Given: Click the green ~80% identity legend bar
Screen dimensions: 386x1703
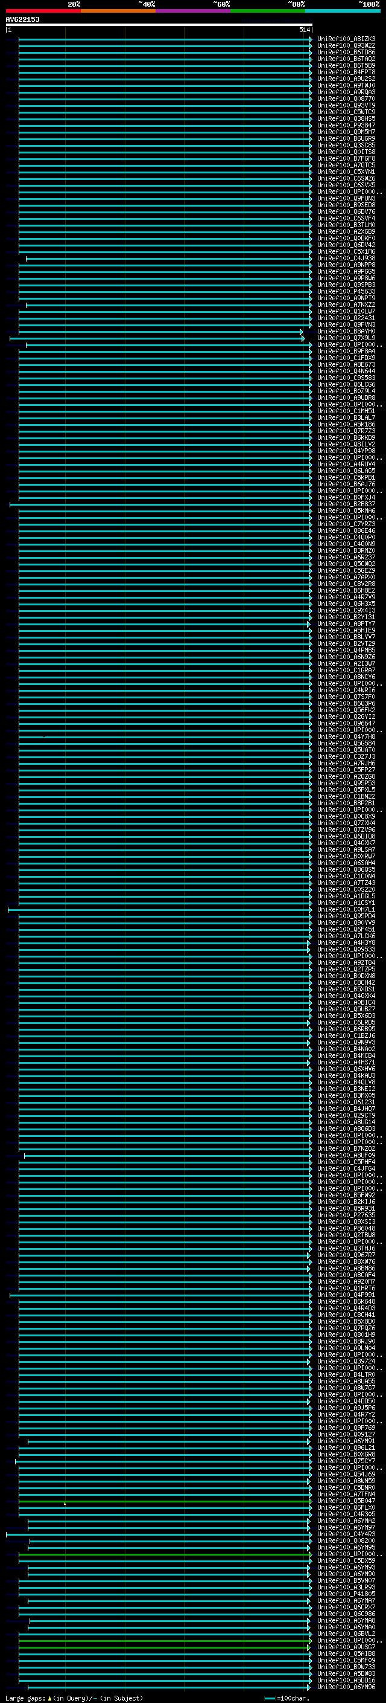Looking at the screenshot, I should click(x=267, y=11).
